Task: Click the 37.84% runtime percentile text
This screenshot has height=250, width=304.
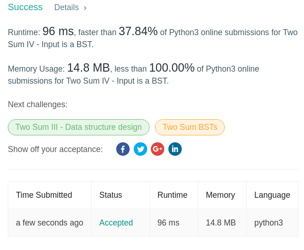Action: 138,31
